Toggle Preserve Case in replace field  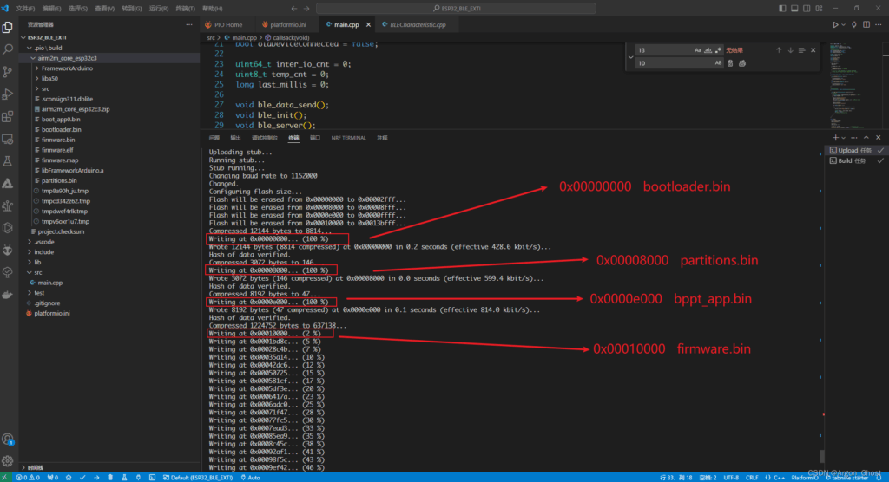pos(718,63)
